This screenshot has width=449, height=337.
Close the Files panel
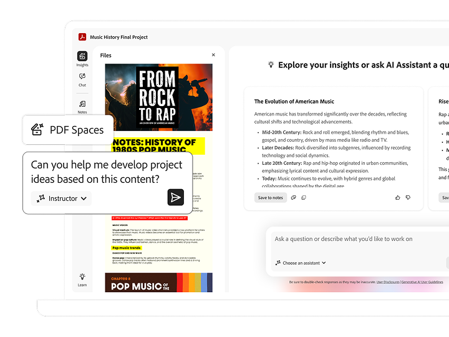213,55
